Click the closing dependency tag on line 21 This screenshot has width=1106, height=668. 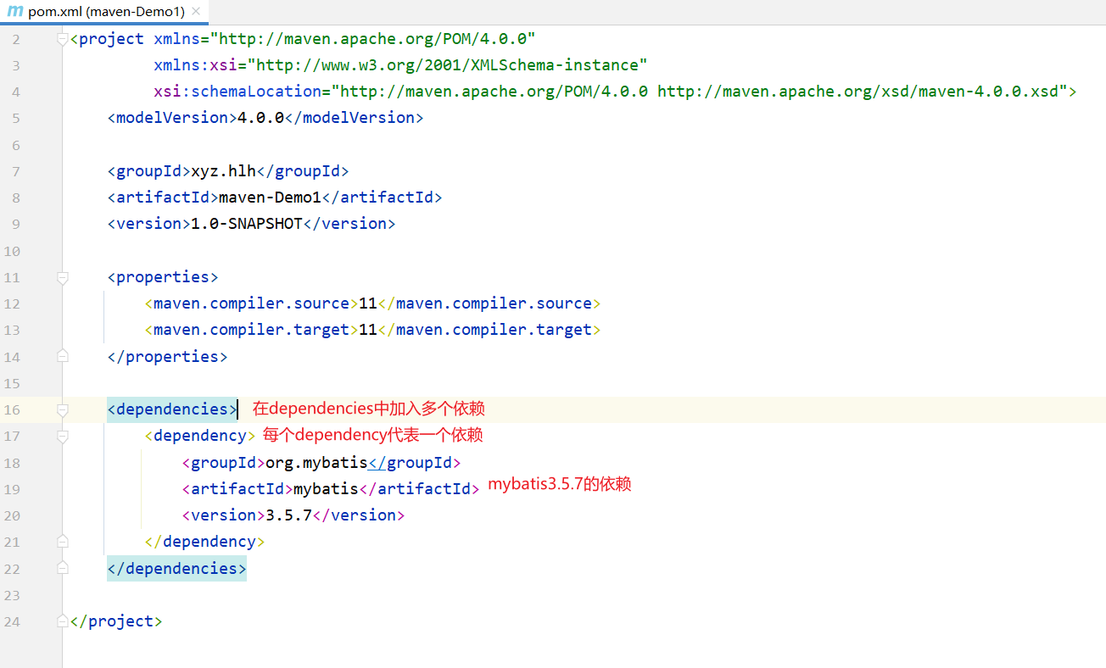(x=204, y=542)
